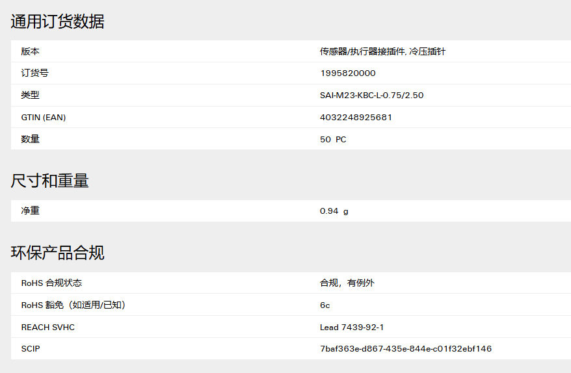The height and width of the screenshot is (373, 571).
Task: Click the SCIP identifier value
Action: click(x=406, y=348)
